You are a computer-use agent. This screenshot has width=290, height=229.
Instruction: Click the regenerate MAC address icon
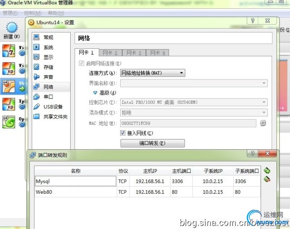(263, 123)
